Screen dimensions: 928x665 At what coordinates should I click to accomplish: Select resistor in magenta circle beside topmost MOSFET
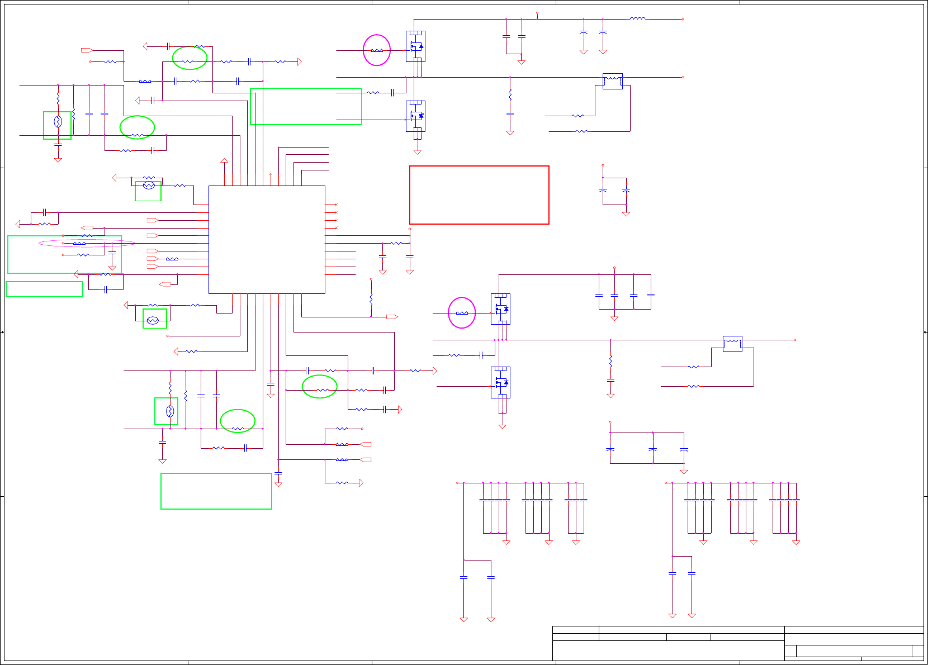pyautogui.click(x=377, y=50)
